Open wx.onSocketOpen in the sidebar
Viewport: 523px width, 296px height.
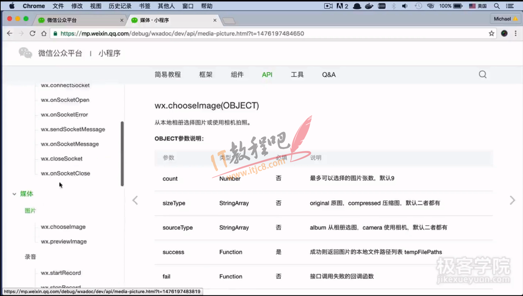click(65, 100)
